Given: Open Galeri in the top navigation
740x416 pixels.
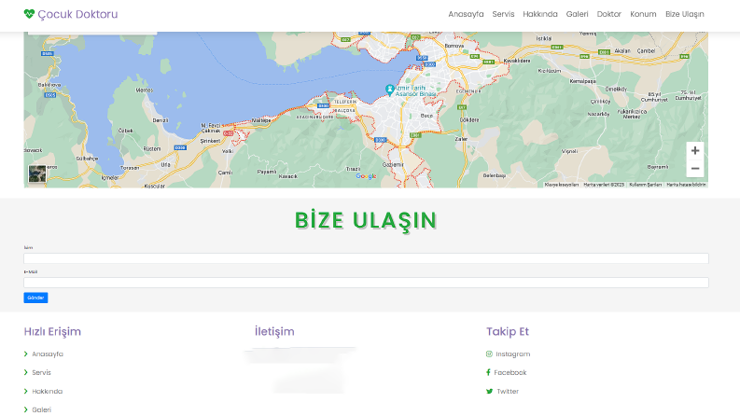Looking at the screenshot, I should [578, 14].
